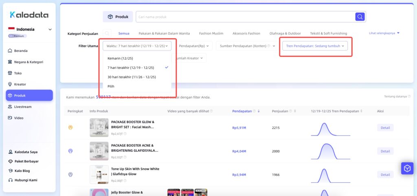Click Negara & Kategori building icon
Image resolution: width=417 pixels, height=196 pixels.
[x=10, y=62]
